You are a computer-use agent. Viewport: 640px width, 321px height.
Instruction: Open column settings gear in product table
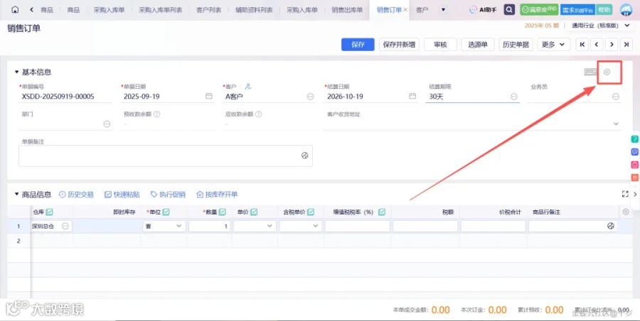click(626, 212)
